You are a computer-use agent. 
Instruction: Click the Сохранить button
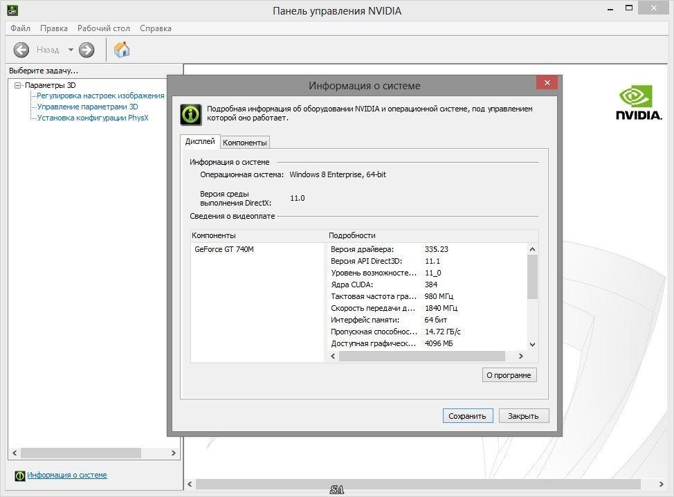click(x=468, y=416)
